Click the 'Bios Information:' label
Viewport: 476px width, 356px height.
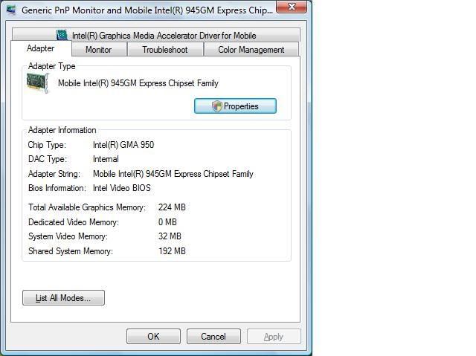coord(57,188)
